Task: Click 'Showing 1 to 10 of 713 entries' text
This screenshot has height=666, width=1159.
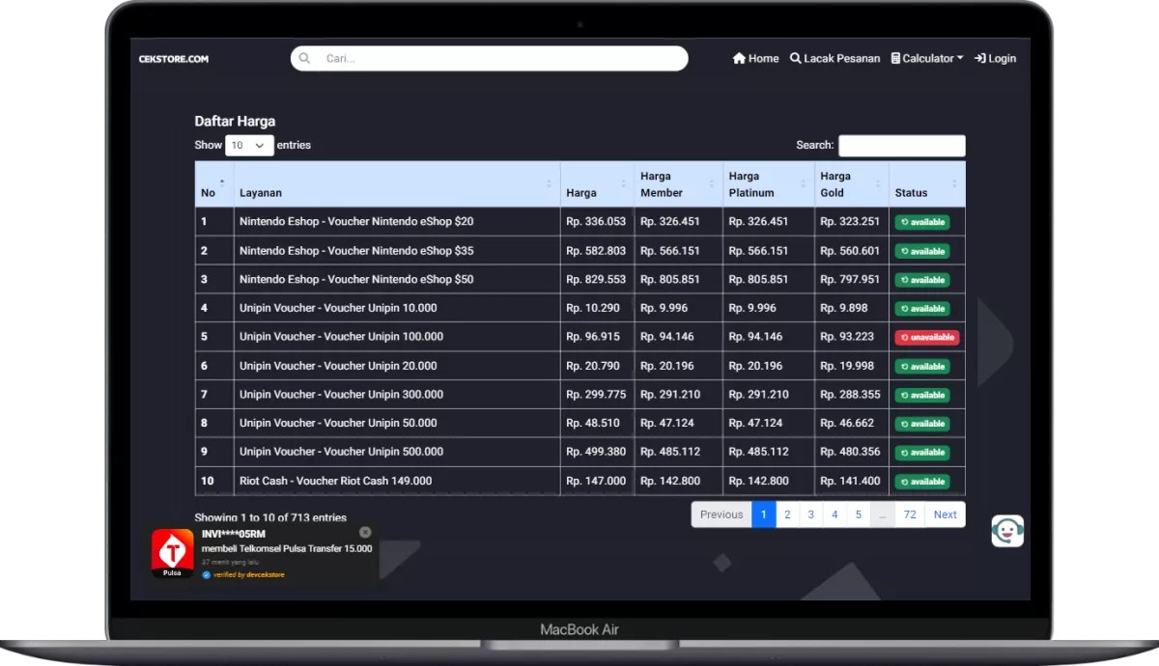Action: click(270, 517)
